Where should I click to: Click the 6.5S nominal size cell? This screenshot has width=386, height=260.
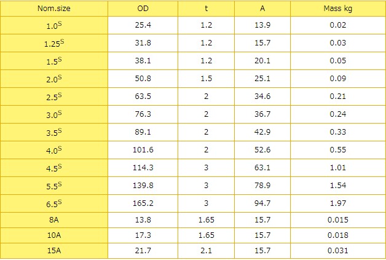click(x=54, y=203)
